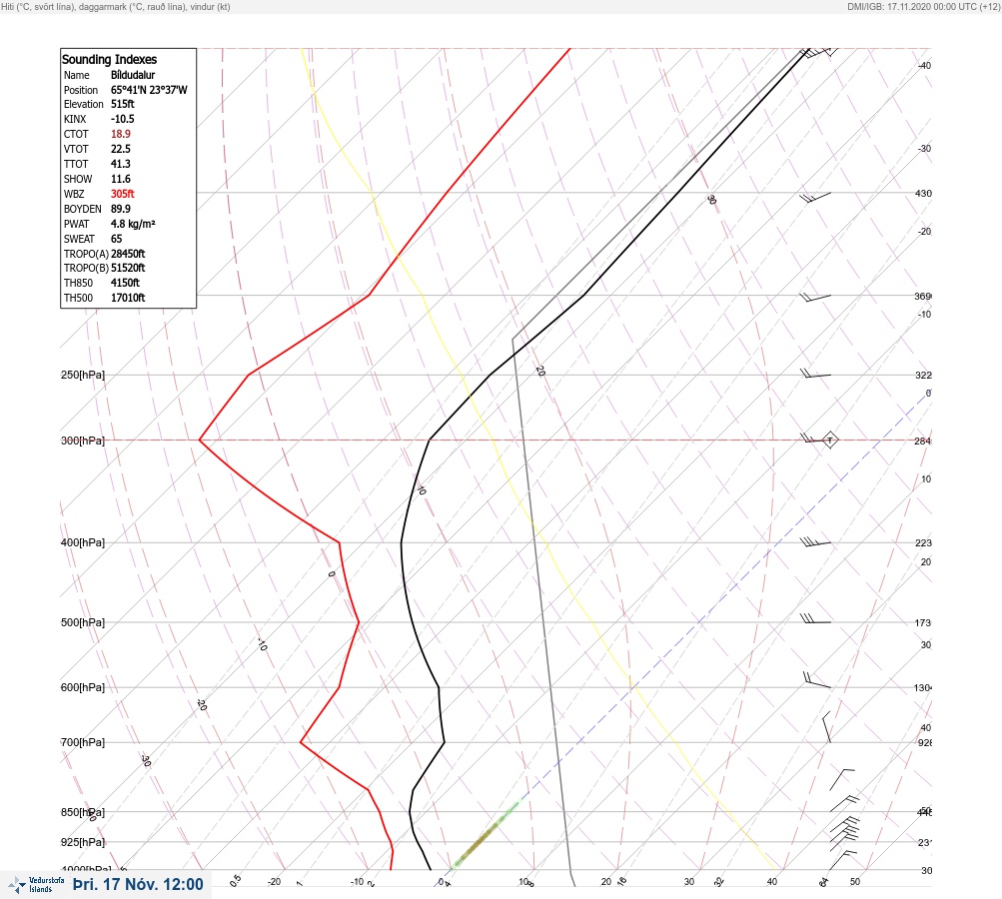Viewport: 1002px width, 899px height.
Task: Select the Elevation value 515ft
Action: [123, 104]
